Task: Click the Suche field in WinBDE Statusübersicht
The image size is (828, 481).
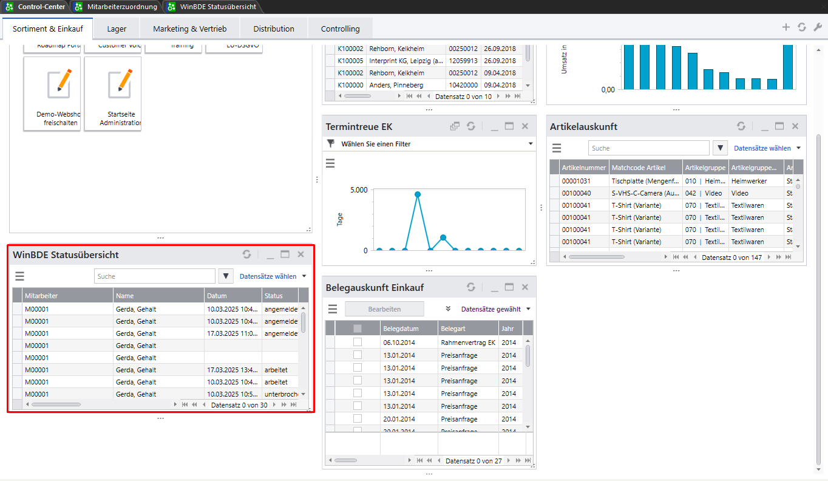Action: (x=155, y=276)
